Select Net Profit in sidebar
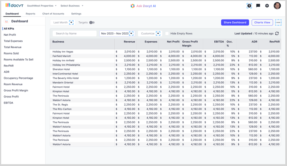The width and height of the screenshot is (287, 166). click(x=10, y=35)
